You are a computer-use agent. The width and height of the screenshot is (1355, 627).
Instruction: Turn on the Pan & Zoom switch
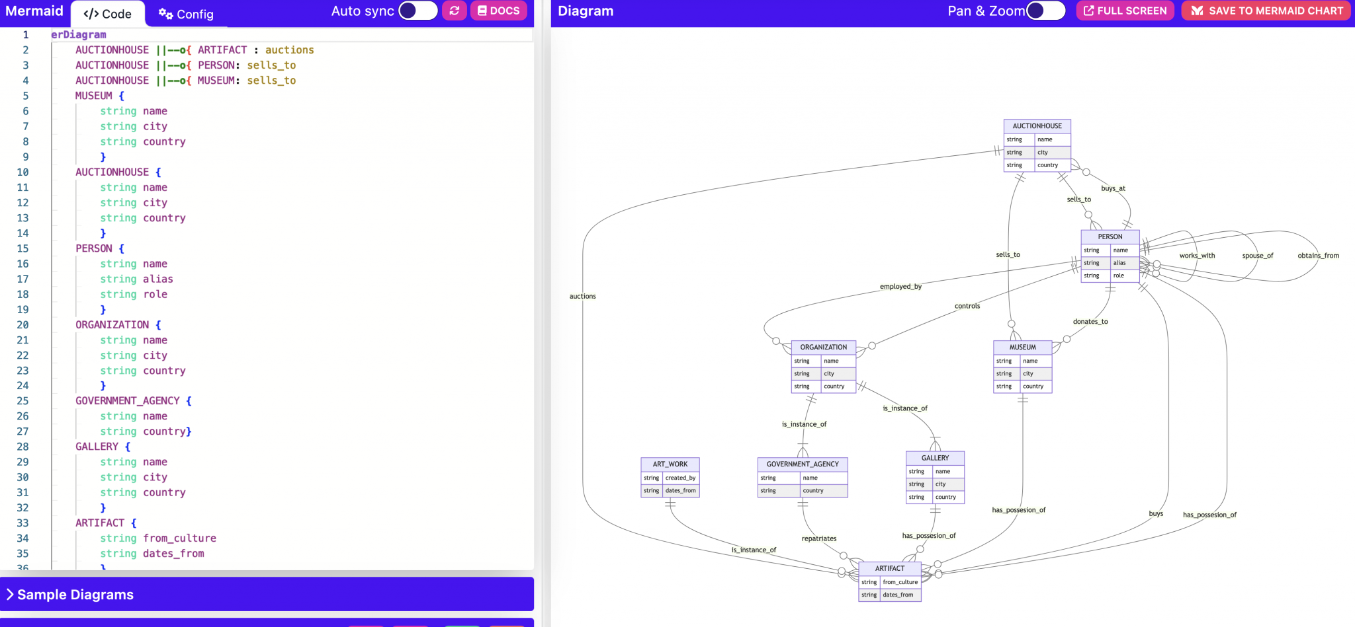(x=1045, y=11)
